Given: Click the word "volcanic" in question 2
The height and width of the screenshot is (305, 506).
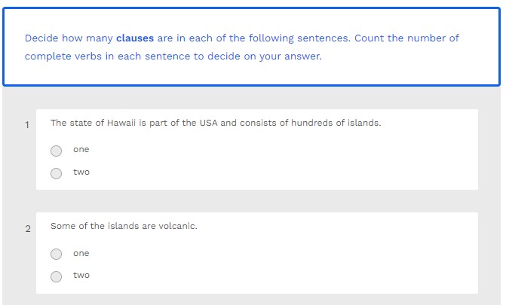Looking at the screenshot, I should (177, 226).
